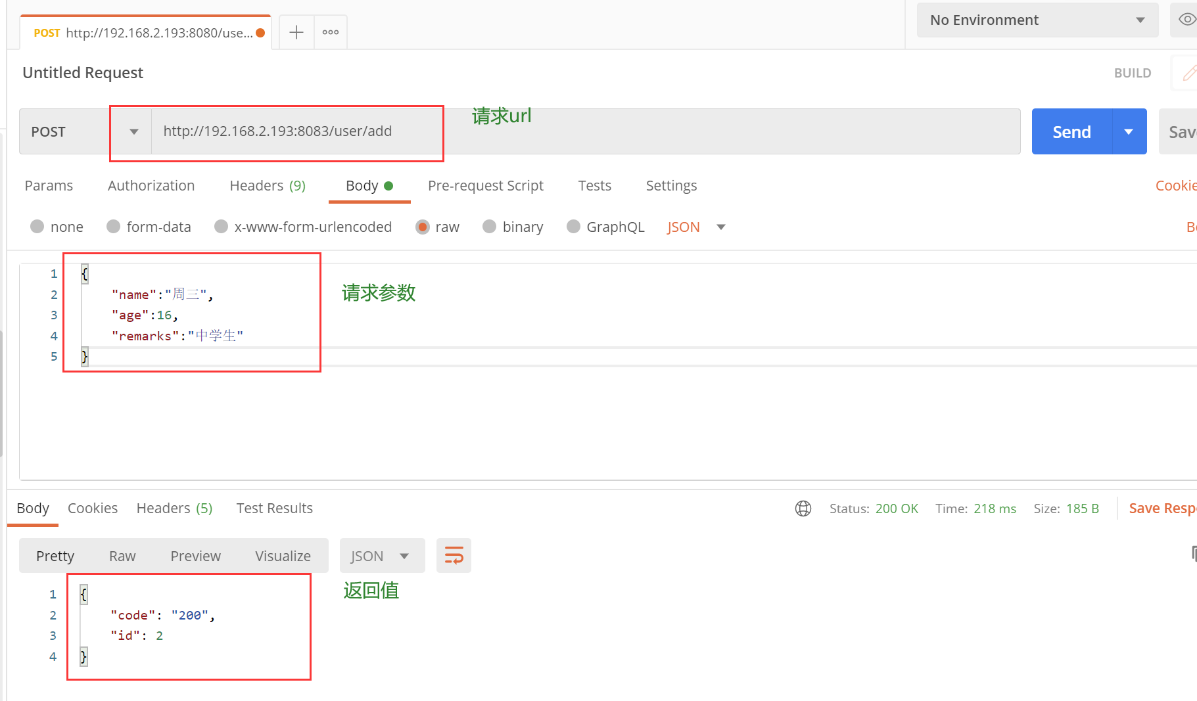Toggle word wrap in response viewer
Viewport: 1197px width, 701px height.
(x=454, y=556)
